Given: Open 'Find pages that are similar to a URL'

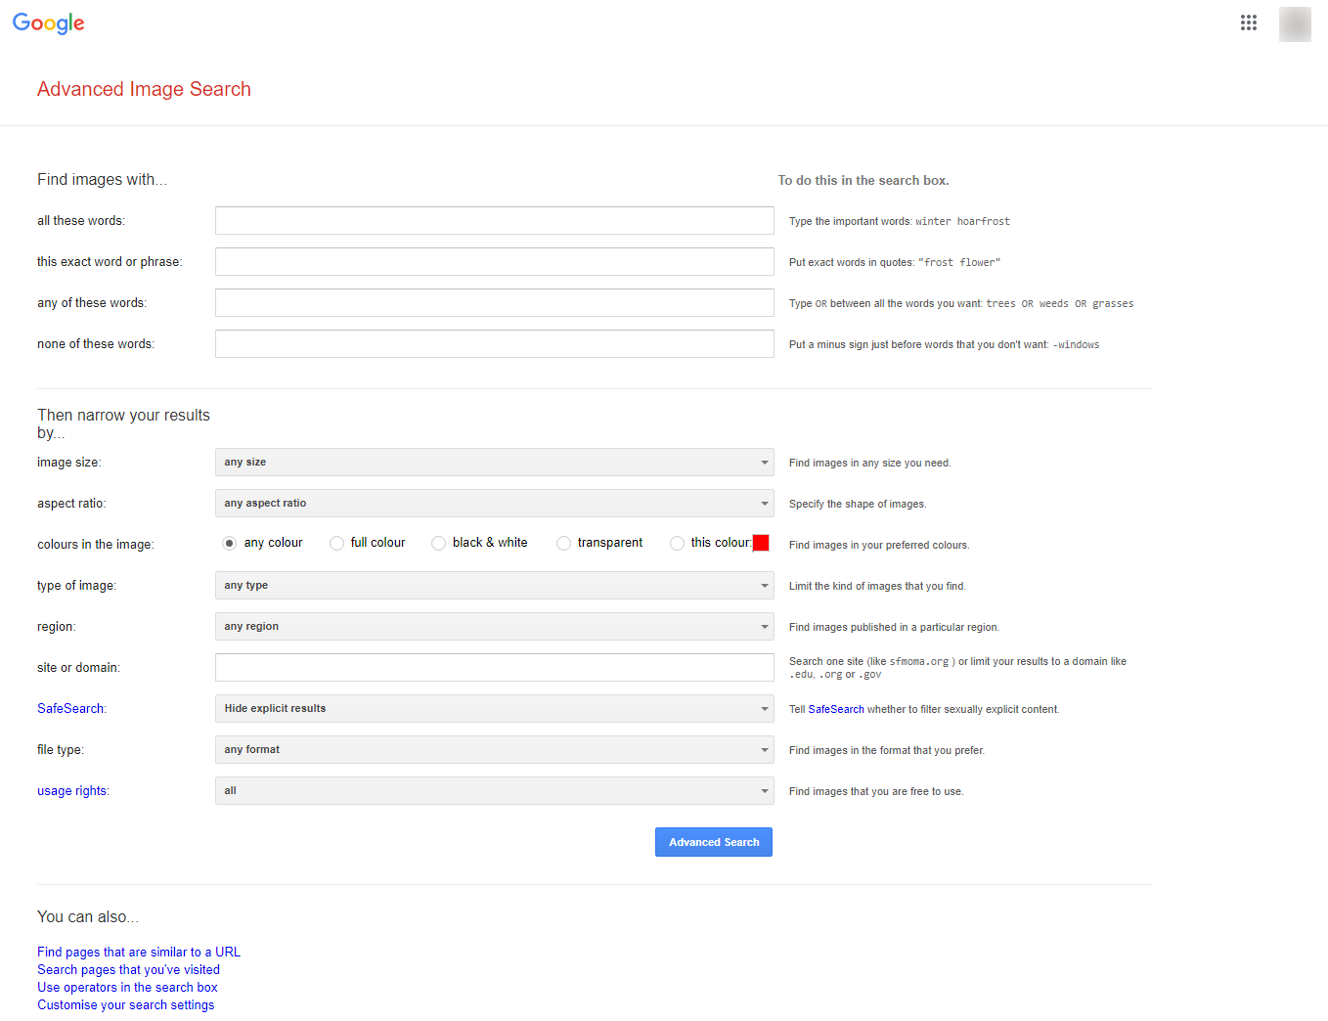Looking at the screenshot, I should point(139,952).
